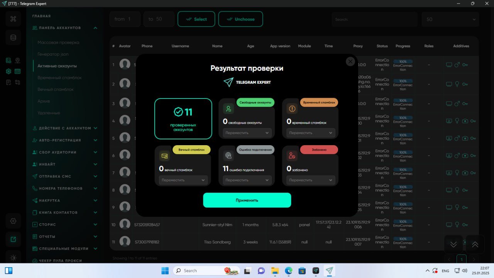This screenshot has width=494, height=278.
Task: Click the Применить button
Action: coord(247,200)
